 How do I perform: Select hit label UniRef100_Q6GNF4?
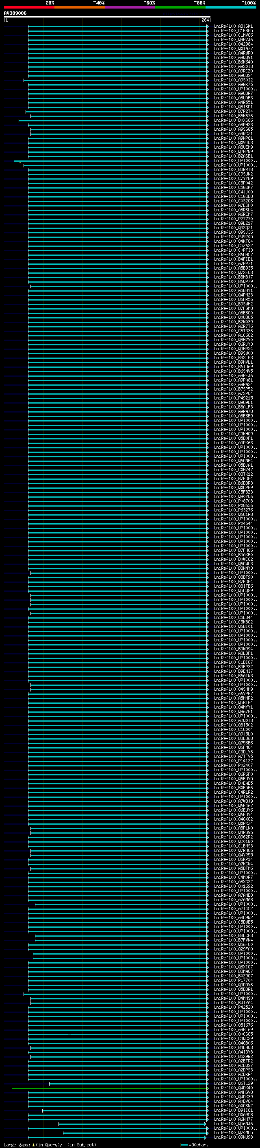(233, 461)
